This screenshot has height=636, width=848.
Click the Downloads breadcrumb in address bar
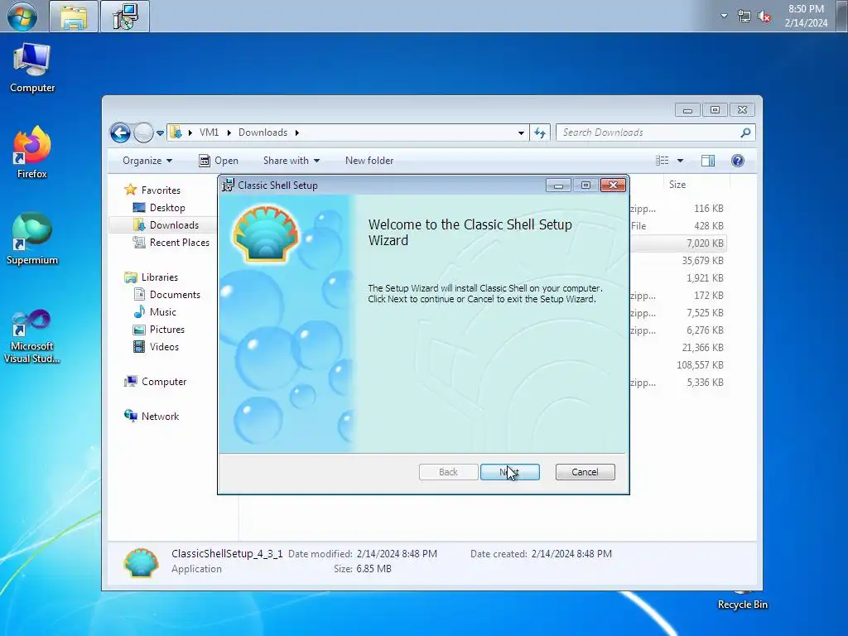click(263, 132)
